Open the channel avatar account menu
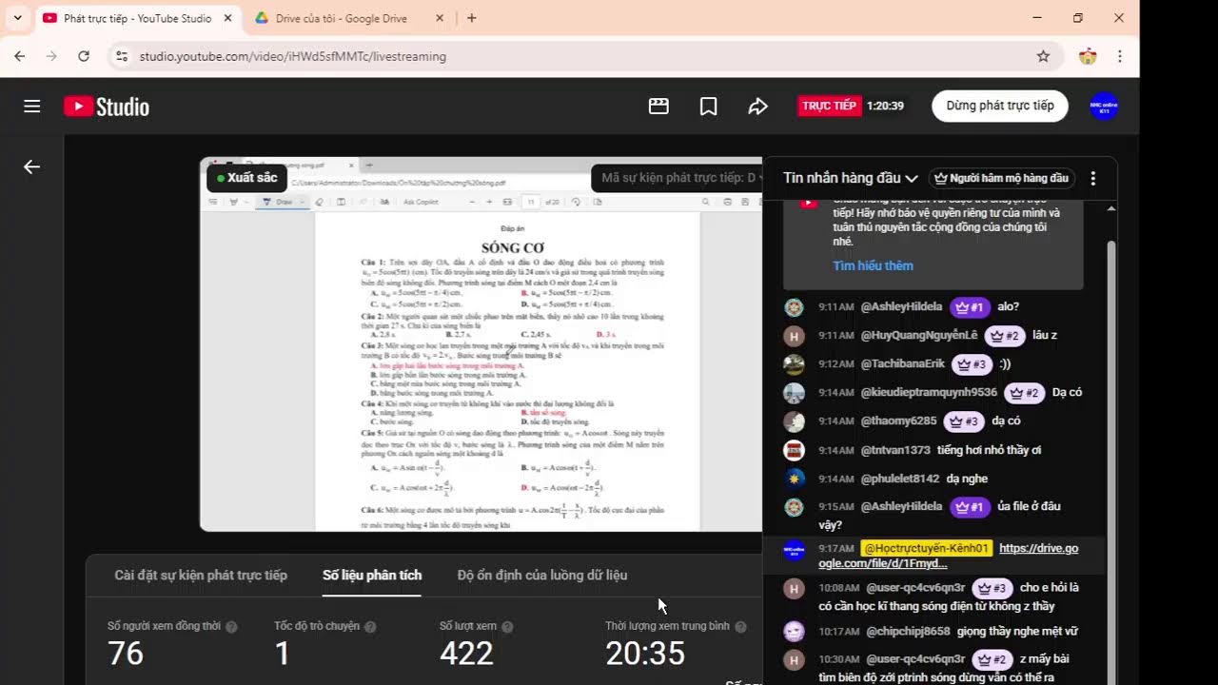This screenshot has height=685, width=1218. coord(1104,106)
